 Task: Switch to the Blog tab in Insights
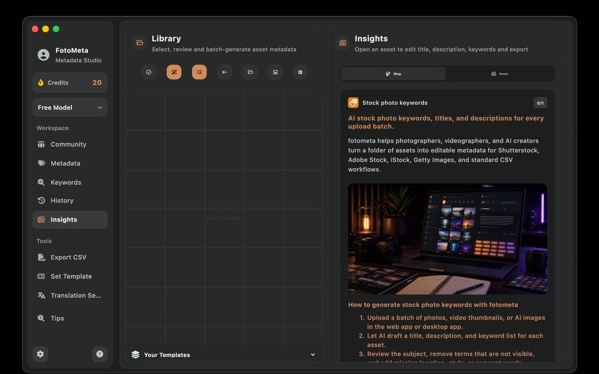click(393, 73)
